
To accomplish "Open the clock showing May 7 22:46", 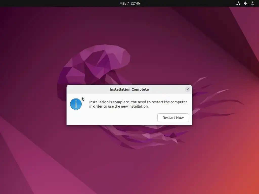I will click(129, 3).
